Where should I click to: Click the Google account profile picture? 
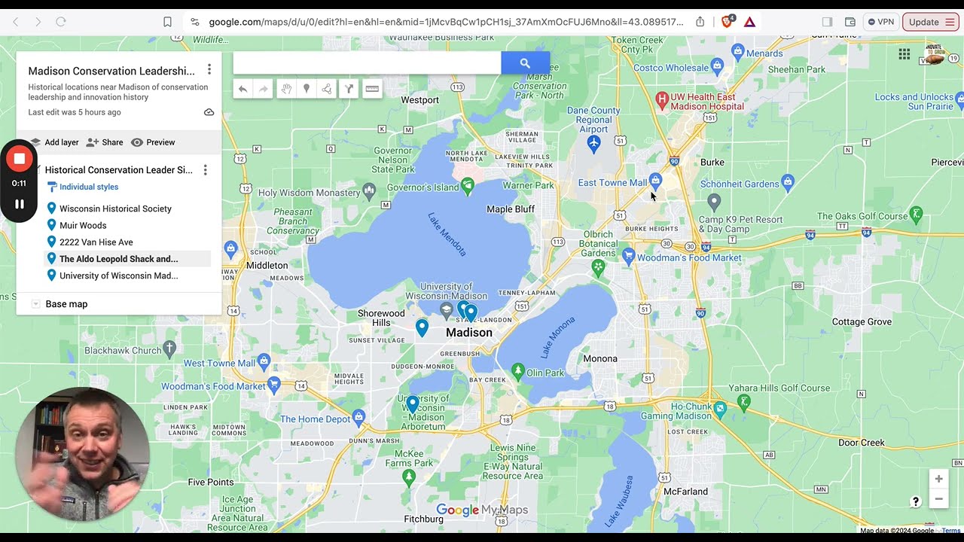coord(935,55)
